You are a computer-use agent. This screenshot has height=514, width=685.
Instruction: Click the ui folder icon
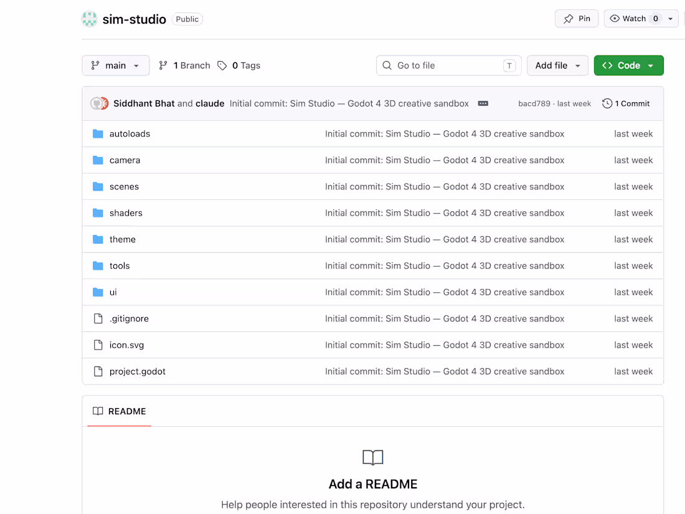point(98,292)
